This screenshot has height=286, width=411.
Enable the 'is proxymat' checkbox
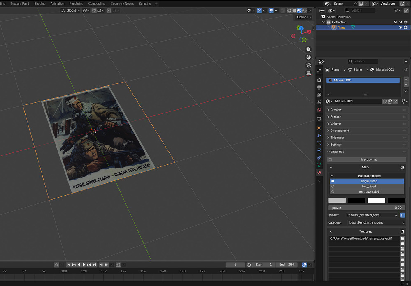[330, 159]
